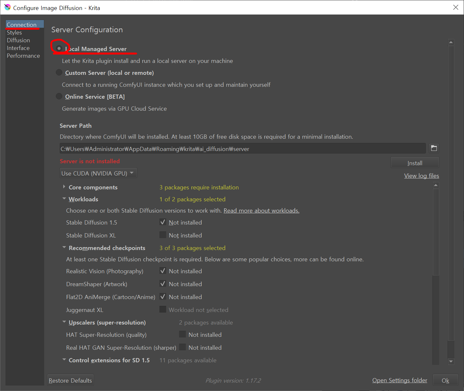Viewport: 464px width, 391px height.
Task: Collapse the Workloads section
Action: click(x=64, y=199)
